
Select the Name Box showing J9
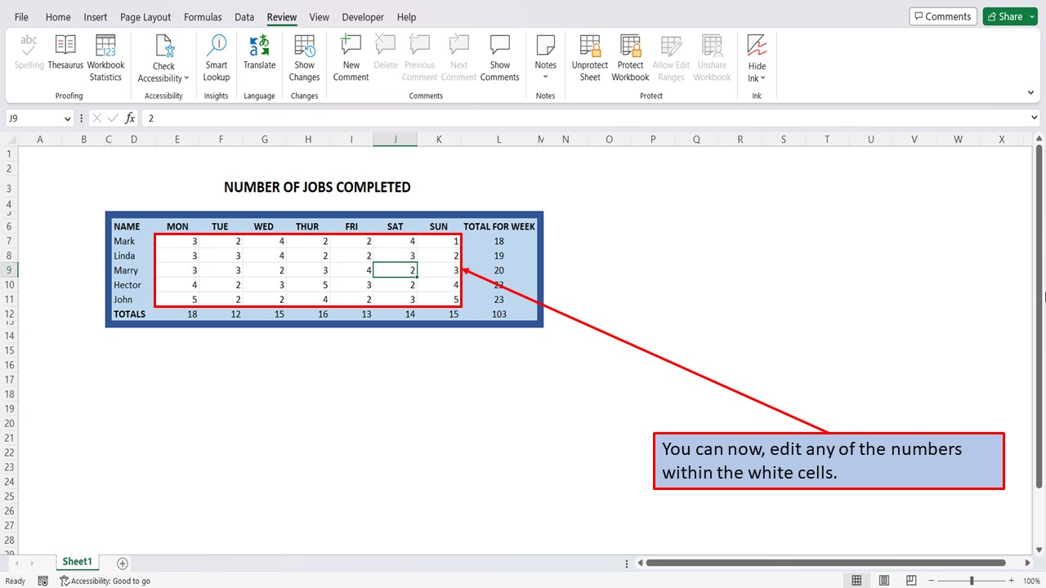click(x=33, y=118)
